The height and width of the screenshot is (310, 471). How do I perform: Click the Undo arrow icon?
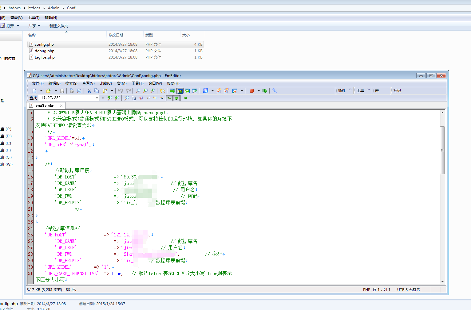pyautogui.click(x=121, y=91)
